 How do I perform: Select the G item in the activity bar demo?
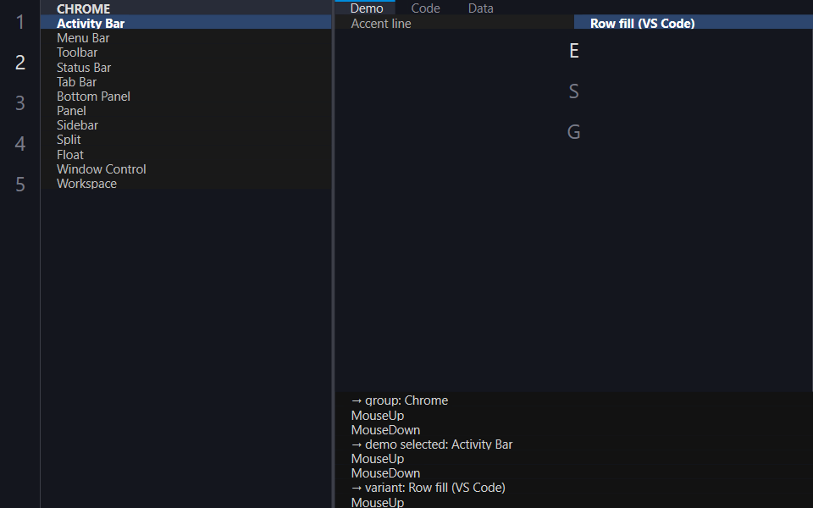coord(573,132)
